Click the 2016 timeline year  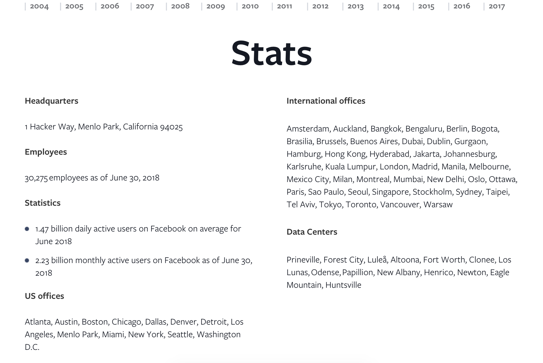click(462, 6)
